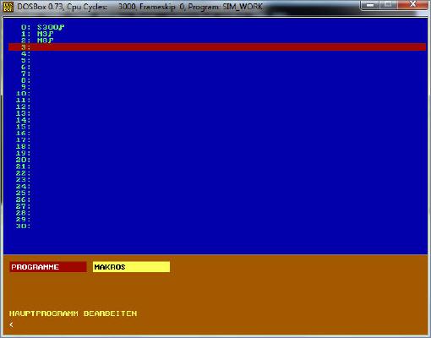Minimize the DOSBox window
This screenshot has height=338, width=431.
(370, 5)
